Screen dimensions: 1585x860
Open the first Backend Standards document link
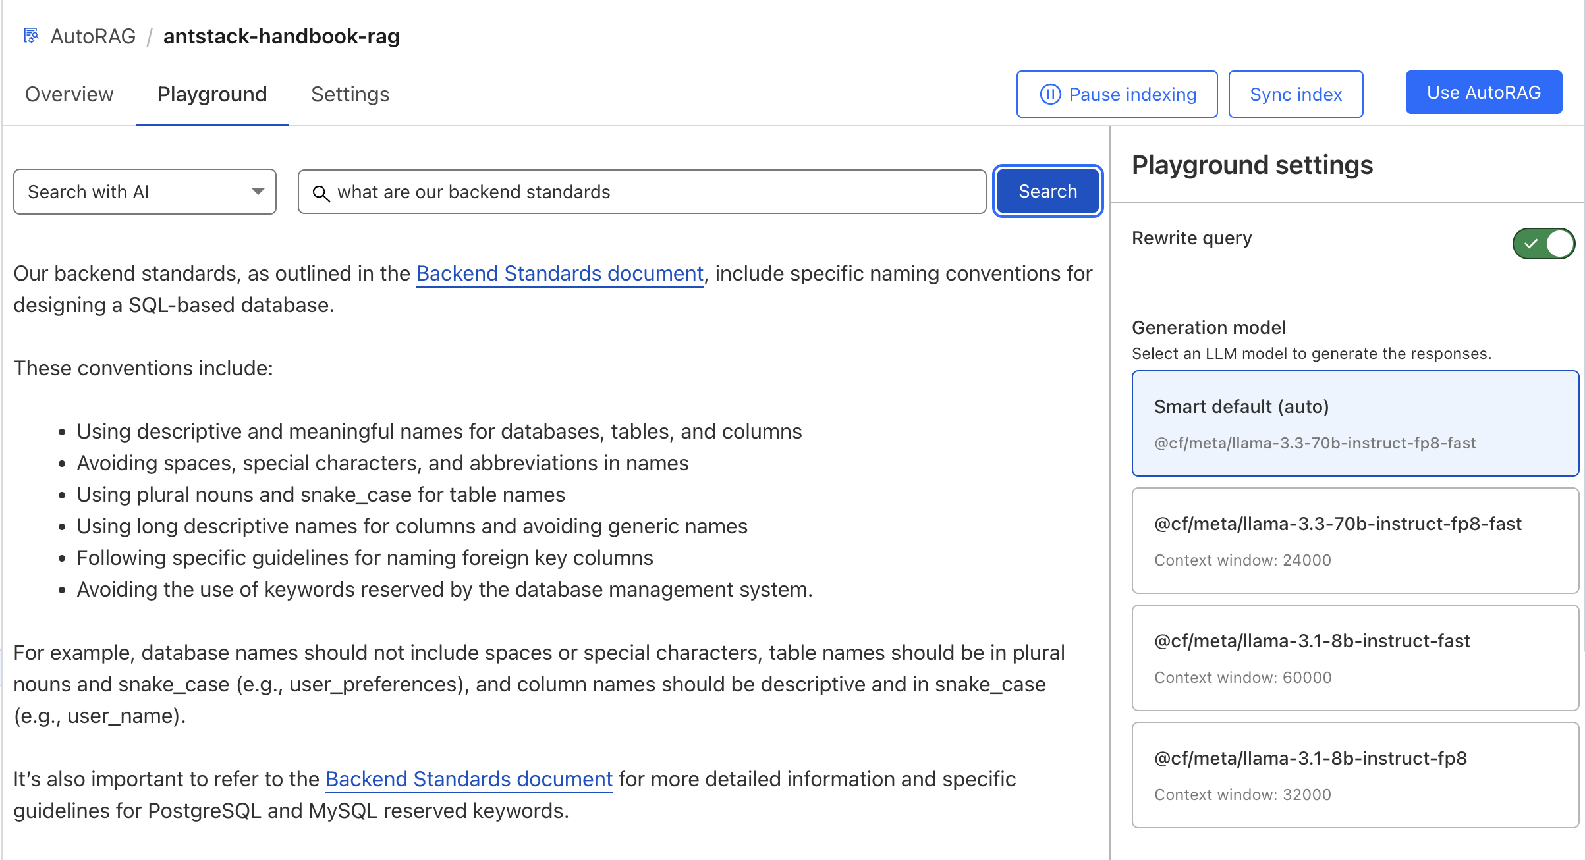[x=559, y=273]
